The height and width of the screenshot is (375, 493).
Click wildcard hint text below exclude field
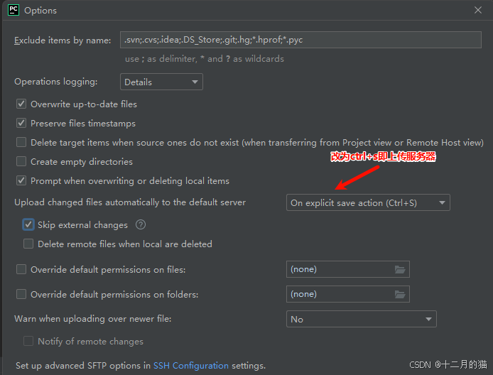205,59
